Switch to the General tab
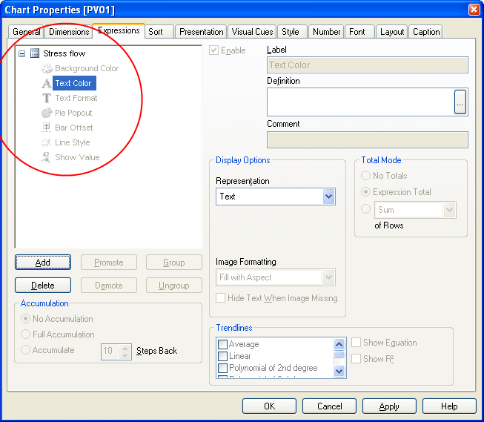 (27, 31)
